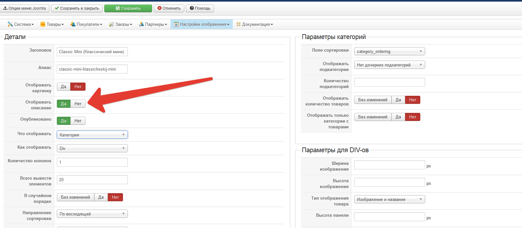Open the Поле сортировки category_ordering dropdown
522x228 pixels.
point(390,51)
